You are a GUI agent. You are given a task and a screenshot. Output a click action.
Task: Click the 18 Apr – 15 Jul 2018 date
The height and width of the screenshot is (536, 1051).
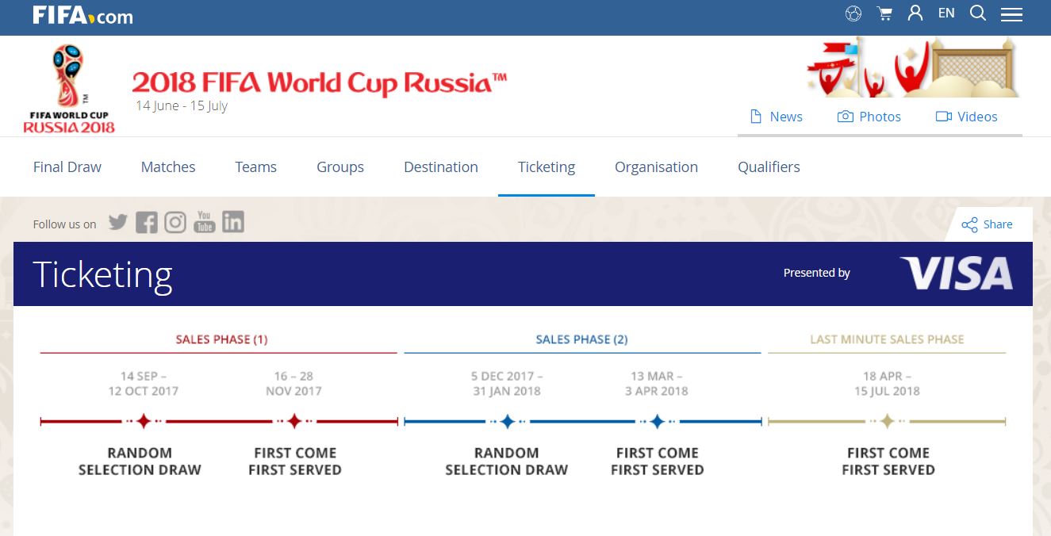tap(887, 384)
